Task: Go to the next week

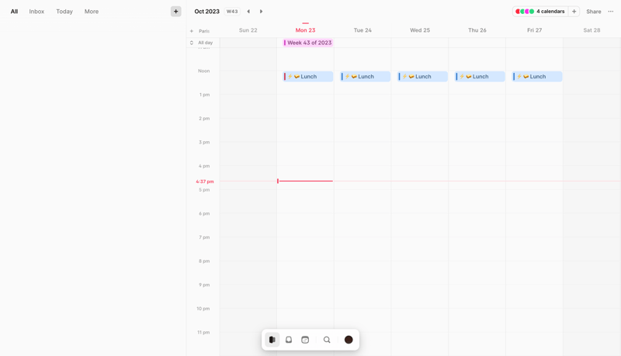Action: coord(261,12)
